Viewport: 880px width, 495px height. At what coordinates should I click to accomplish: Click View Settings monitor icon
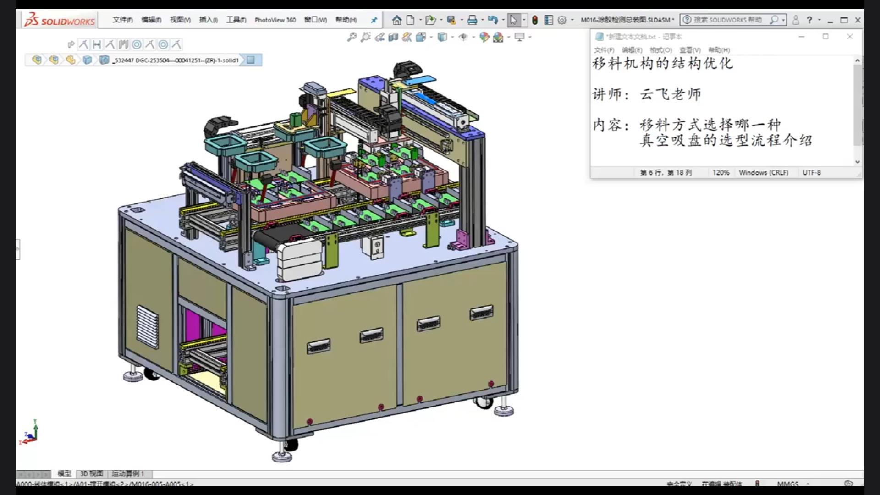tap(519, 37)
